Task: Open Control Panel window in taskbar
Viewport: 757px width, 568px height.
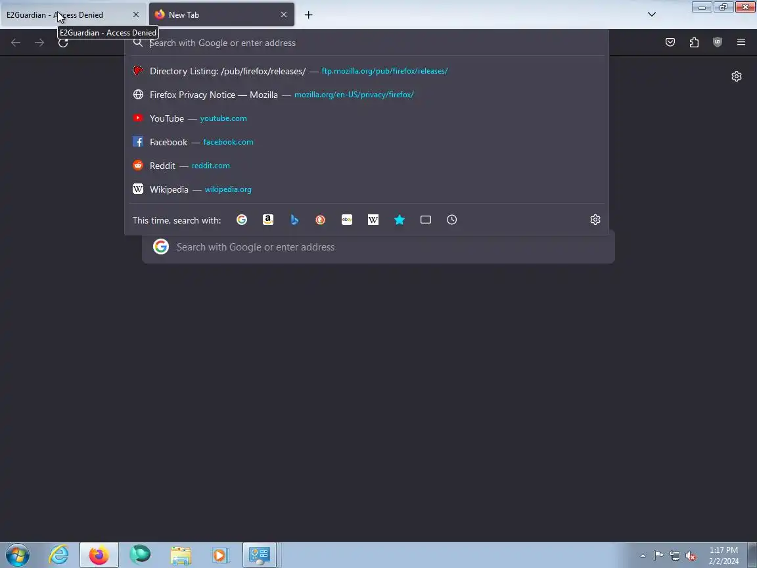Action: pyautogui.click(x=260, y=555)
